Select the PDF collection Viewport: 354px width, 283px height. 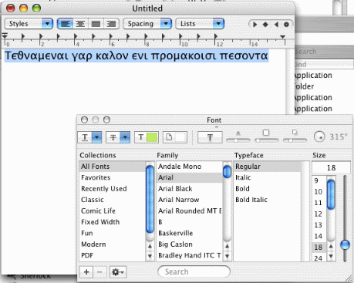pos(113,255)
